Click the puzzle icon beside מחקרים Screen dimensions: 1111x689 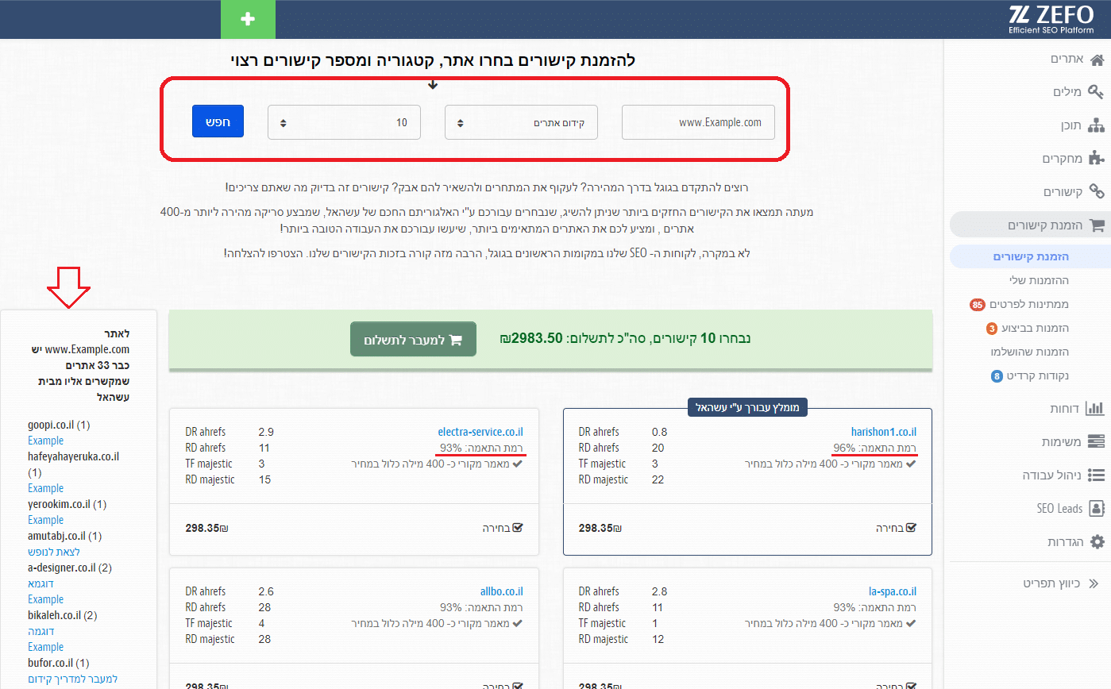pyautogui.click(x=1097, y=158)
